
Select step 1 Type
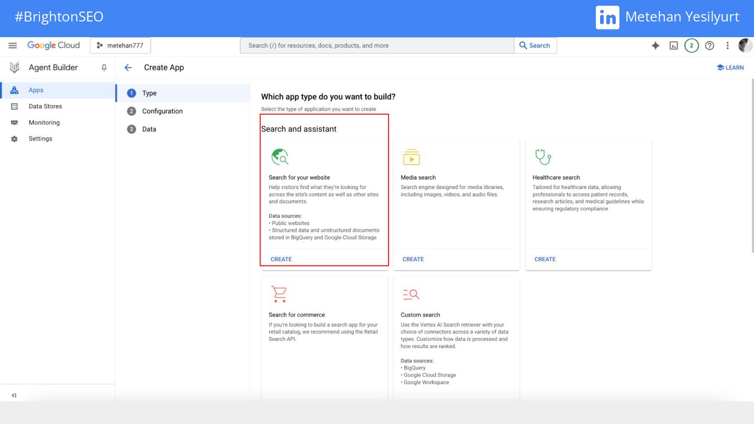pos(183,93)
